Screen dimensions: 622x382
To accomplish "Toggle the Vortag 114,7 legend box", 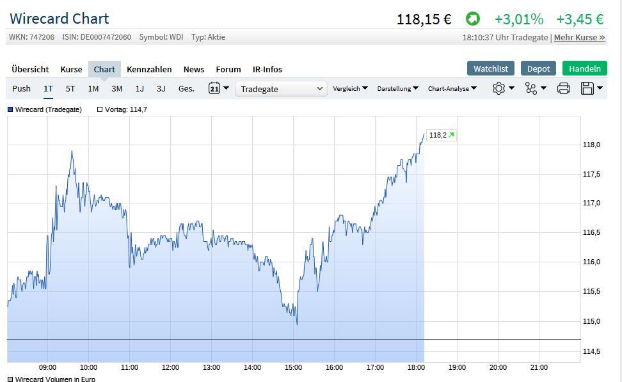I will point(100,109).
